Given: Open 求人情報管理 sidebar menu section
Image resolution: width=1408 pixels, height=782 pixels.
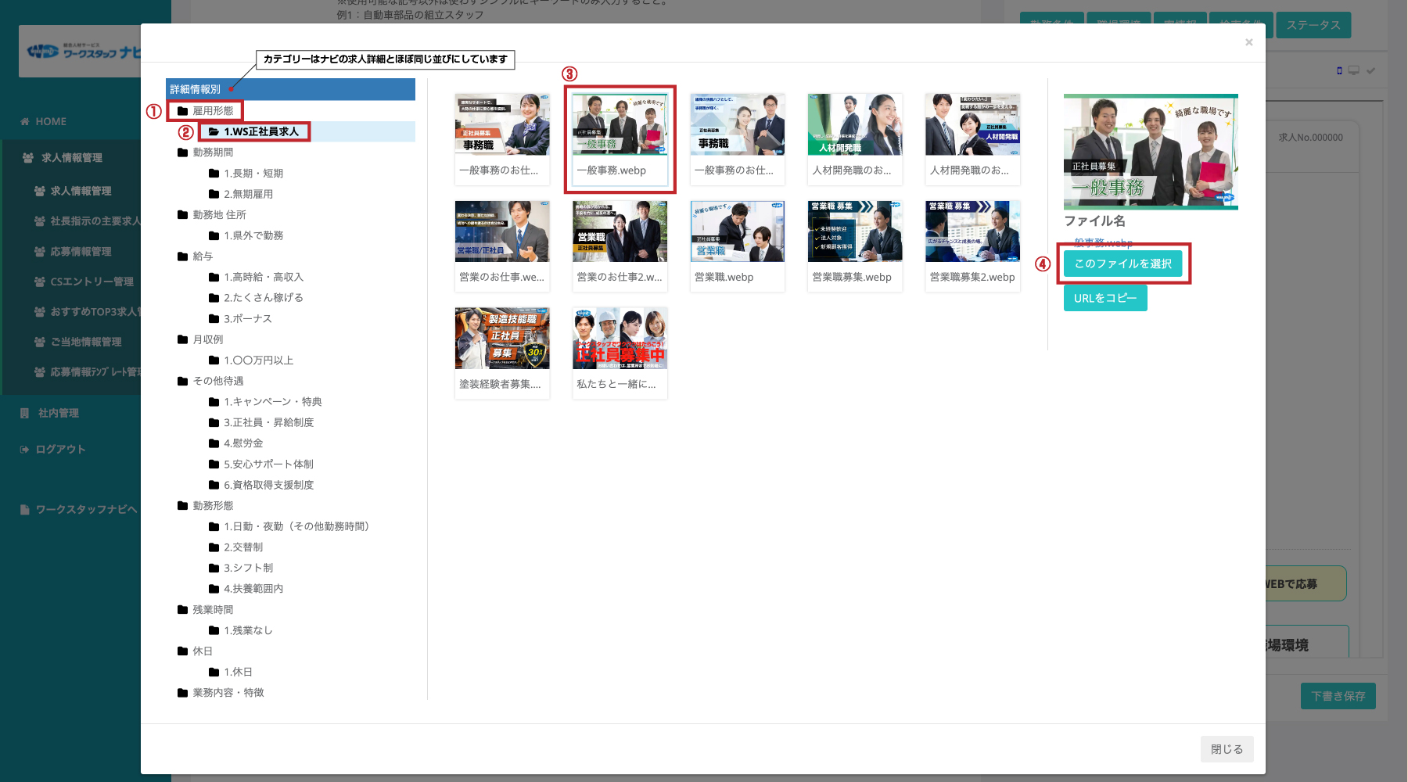Looking at the screenshot, I should pyautogui.click(x=71, y=158).
